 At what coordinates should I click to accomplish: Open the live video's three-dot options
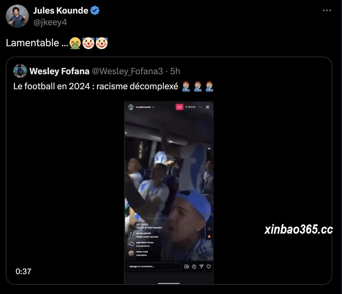[200, 107]
